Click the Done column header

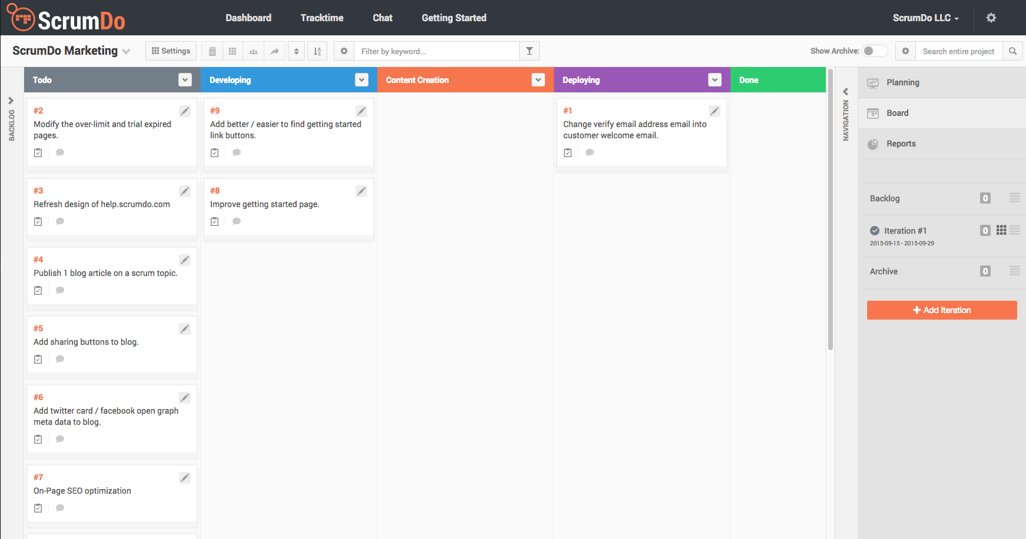coord(778,80)
